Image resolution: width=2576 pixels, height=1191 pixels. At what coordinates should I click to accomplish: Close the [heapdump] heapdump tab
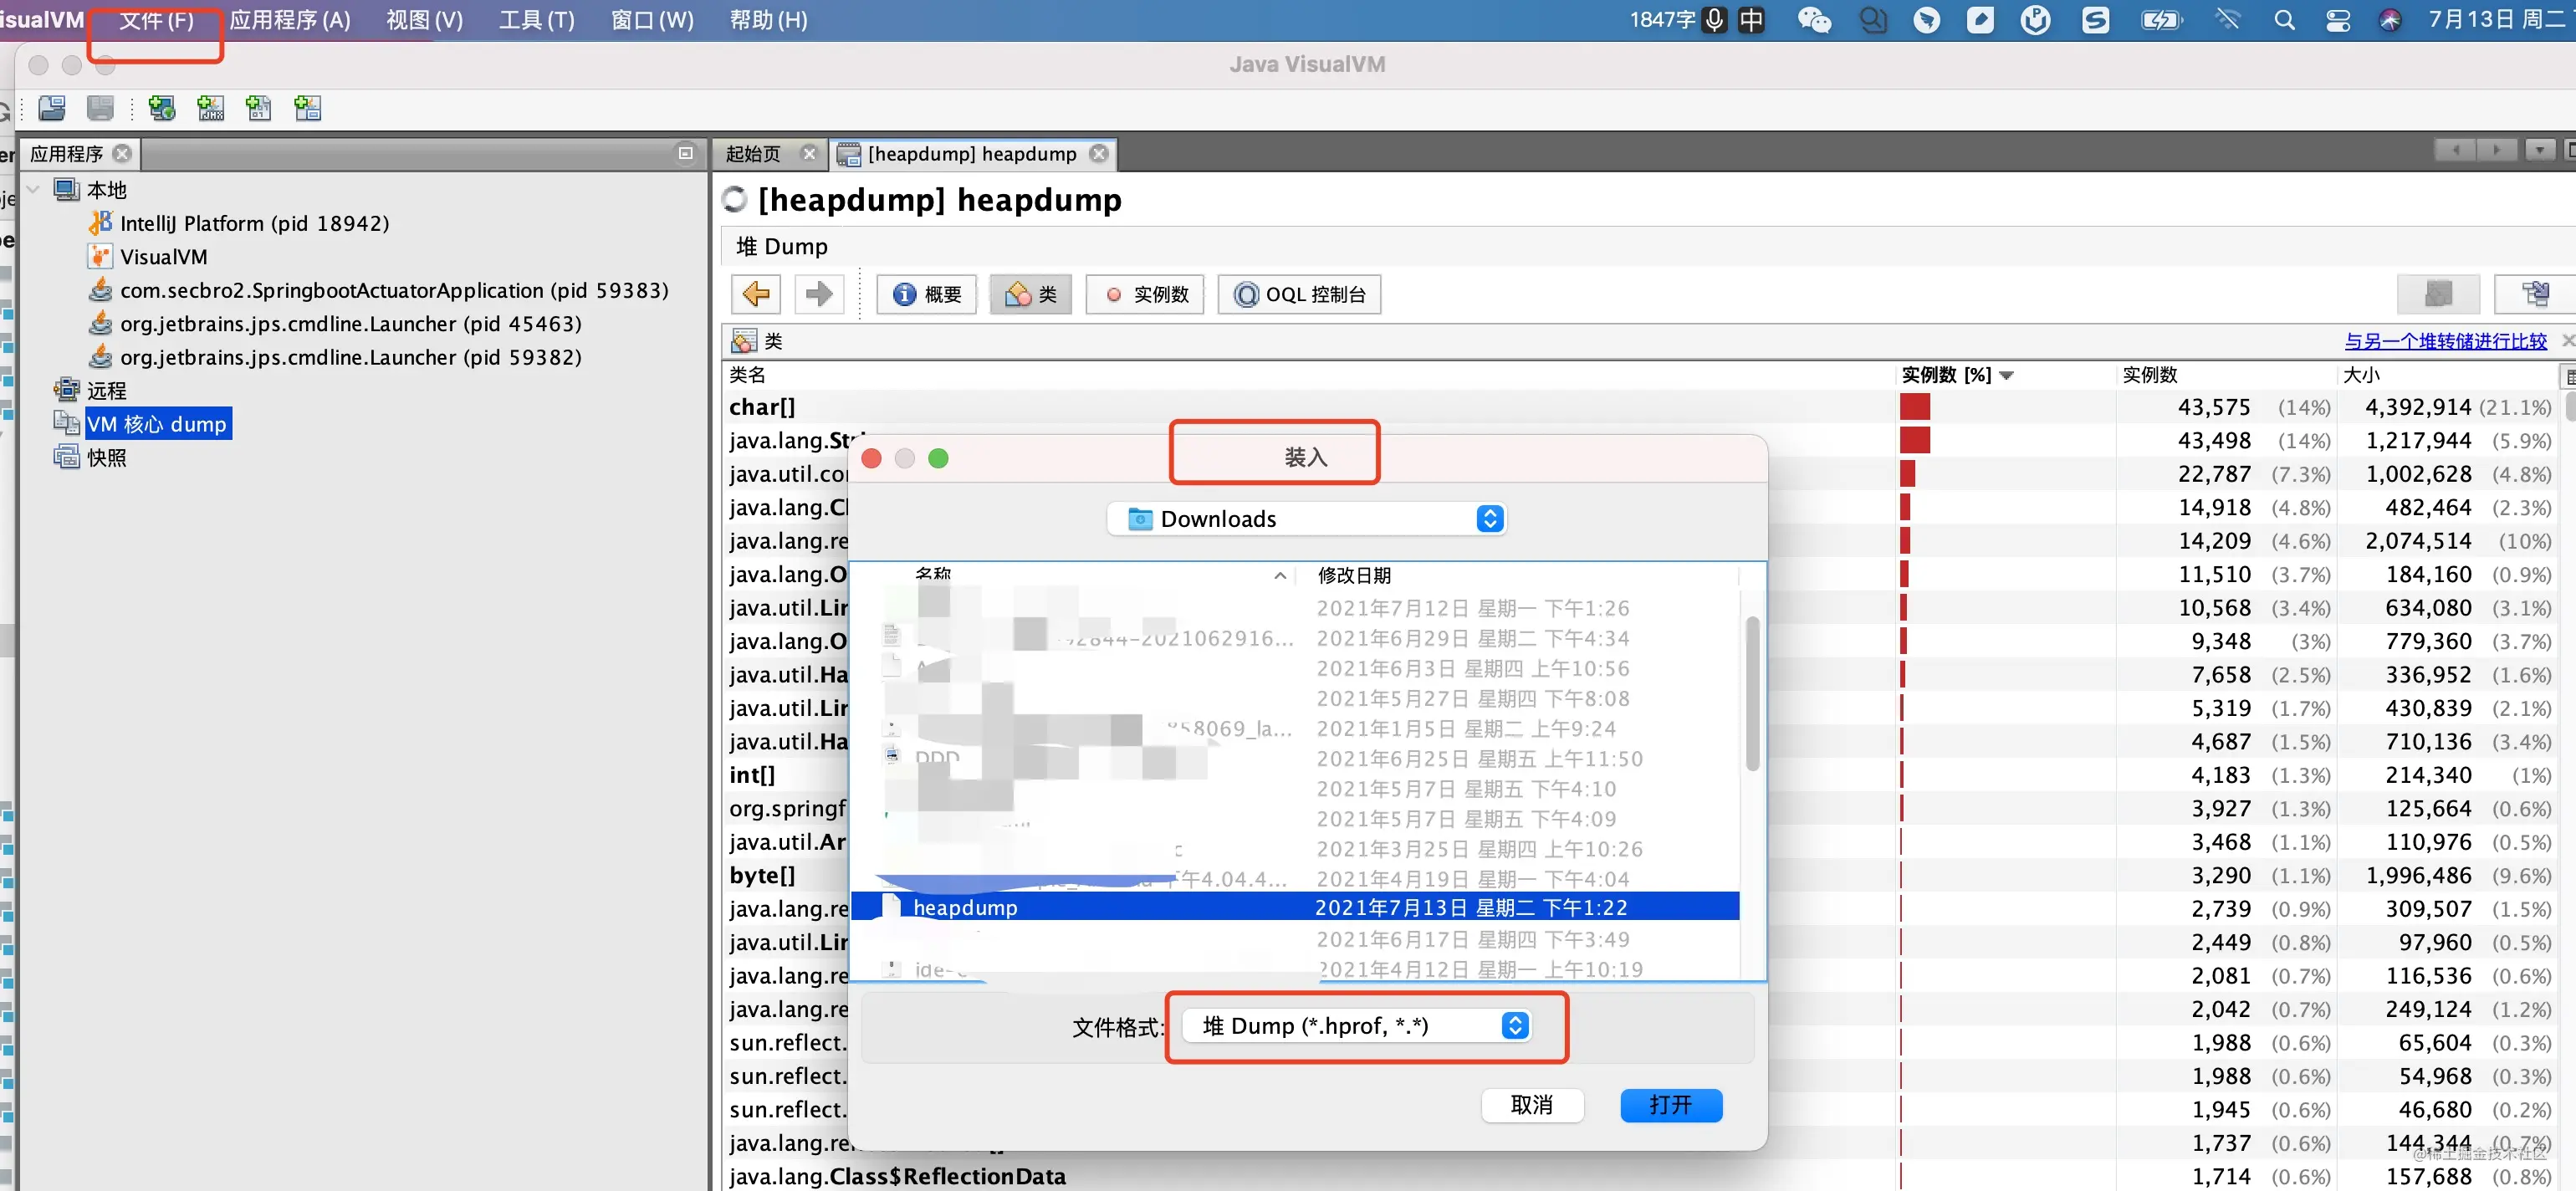[x=1099, y=153]
